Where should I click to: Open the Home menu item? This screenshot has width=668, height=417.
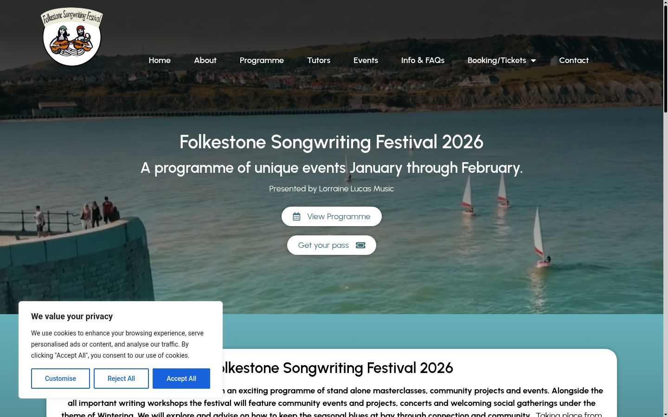pos(160,60)
